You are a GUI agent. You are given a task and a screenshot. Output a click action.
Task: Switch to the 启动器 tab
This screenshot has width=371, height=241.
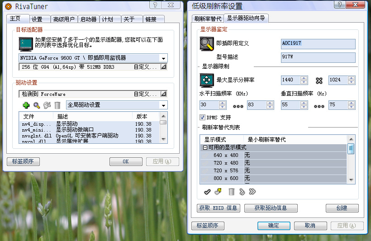[89, 19]
